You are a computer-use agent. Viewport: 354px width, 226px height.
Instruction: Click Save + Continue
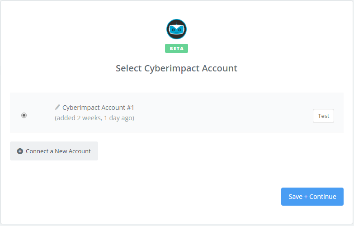[x=312, y=197]
